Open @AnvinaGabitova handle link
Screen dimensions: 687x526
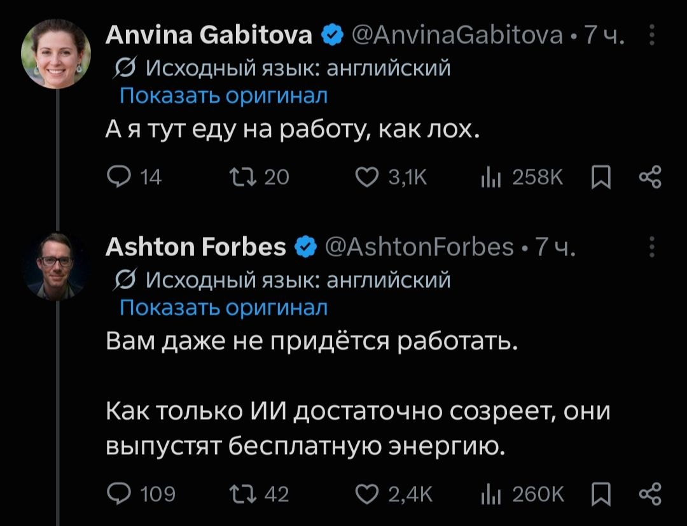click(x=457, y=35)
